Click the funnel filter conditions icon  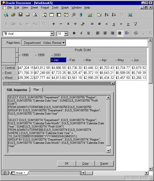tap(135, 24)
